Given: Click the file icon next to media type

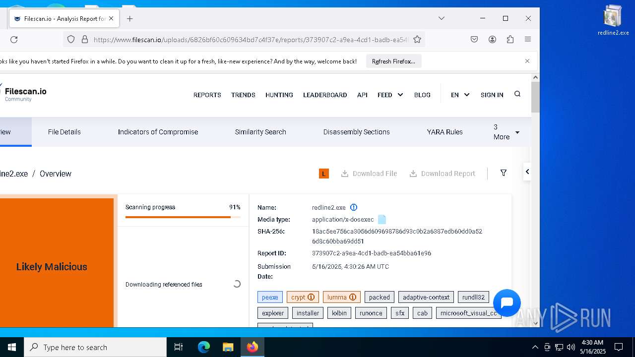Looking at the screenshot, I should click(x=382, y=219).
